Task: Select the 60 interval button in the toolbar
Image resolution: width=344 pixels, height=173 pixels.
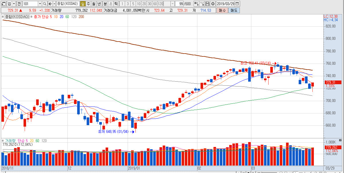Action: (x=155, y=4)
